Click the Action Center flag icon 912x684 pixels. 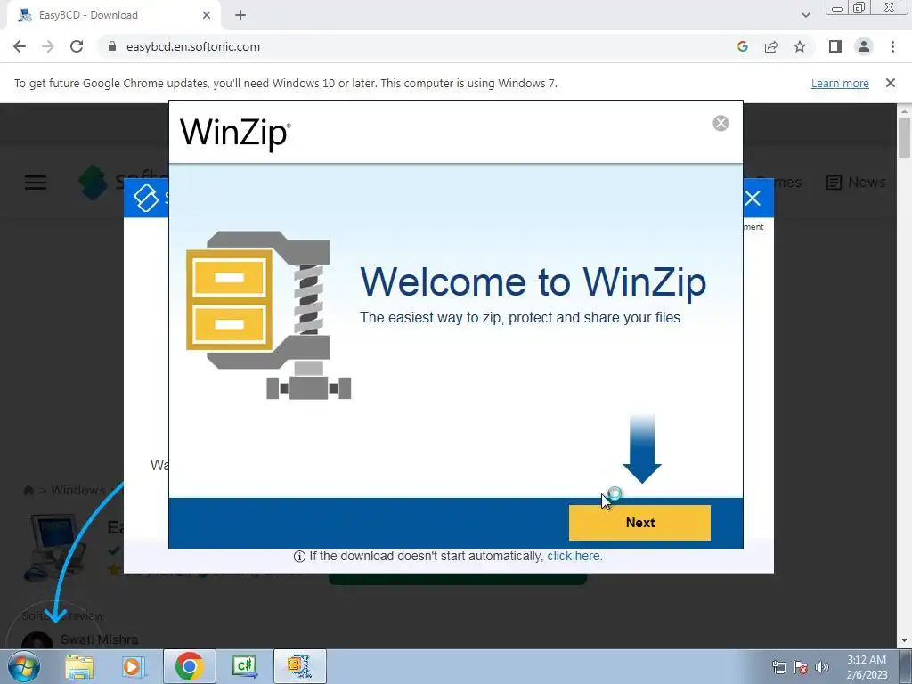click(x=801, y=667)
